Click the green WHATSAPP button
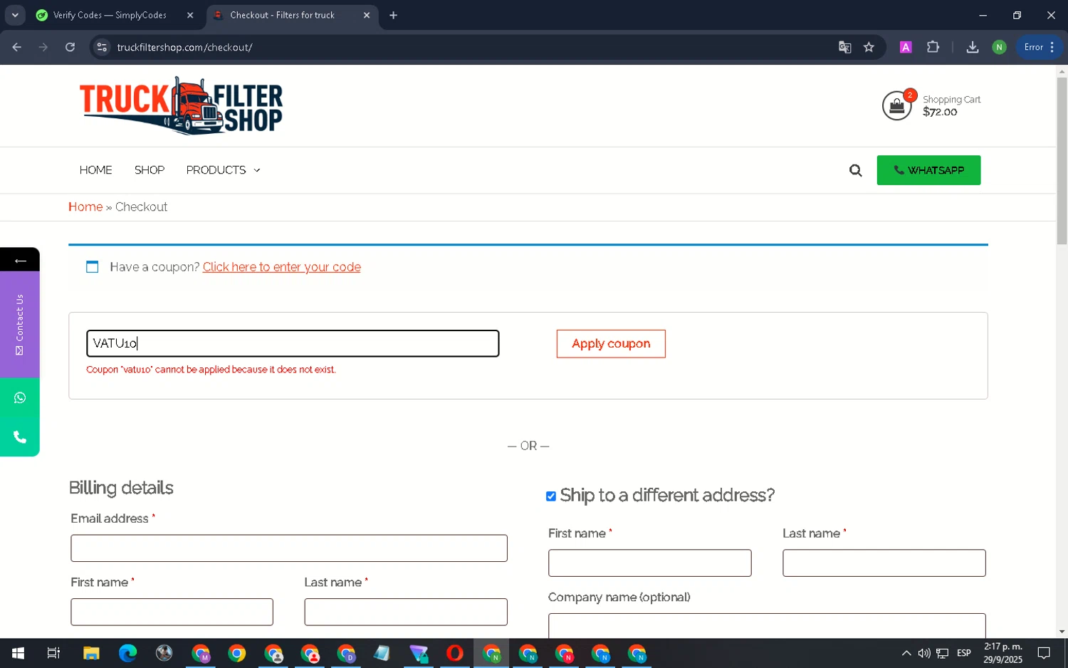This screenshot has width=1068, height=668. (x=928, y=170)
